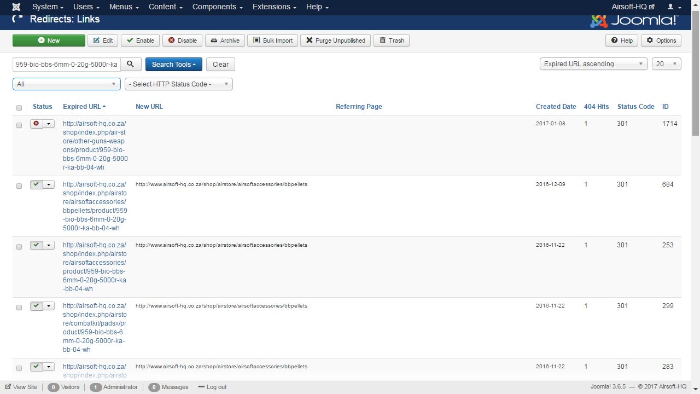Click the Archive toolbar button
The height and width of the screenshot is (394, 700).
[225, 40]
